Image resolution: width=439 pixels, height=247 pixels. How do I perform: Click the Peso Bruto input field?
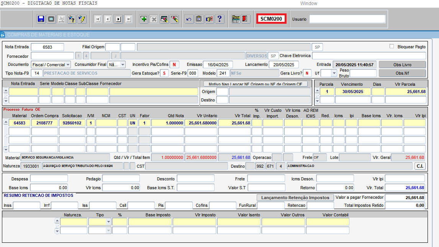363,73
